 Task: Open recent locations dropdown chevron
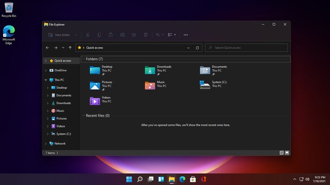[63, 48]
